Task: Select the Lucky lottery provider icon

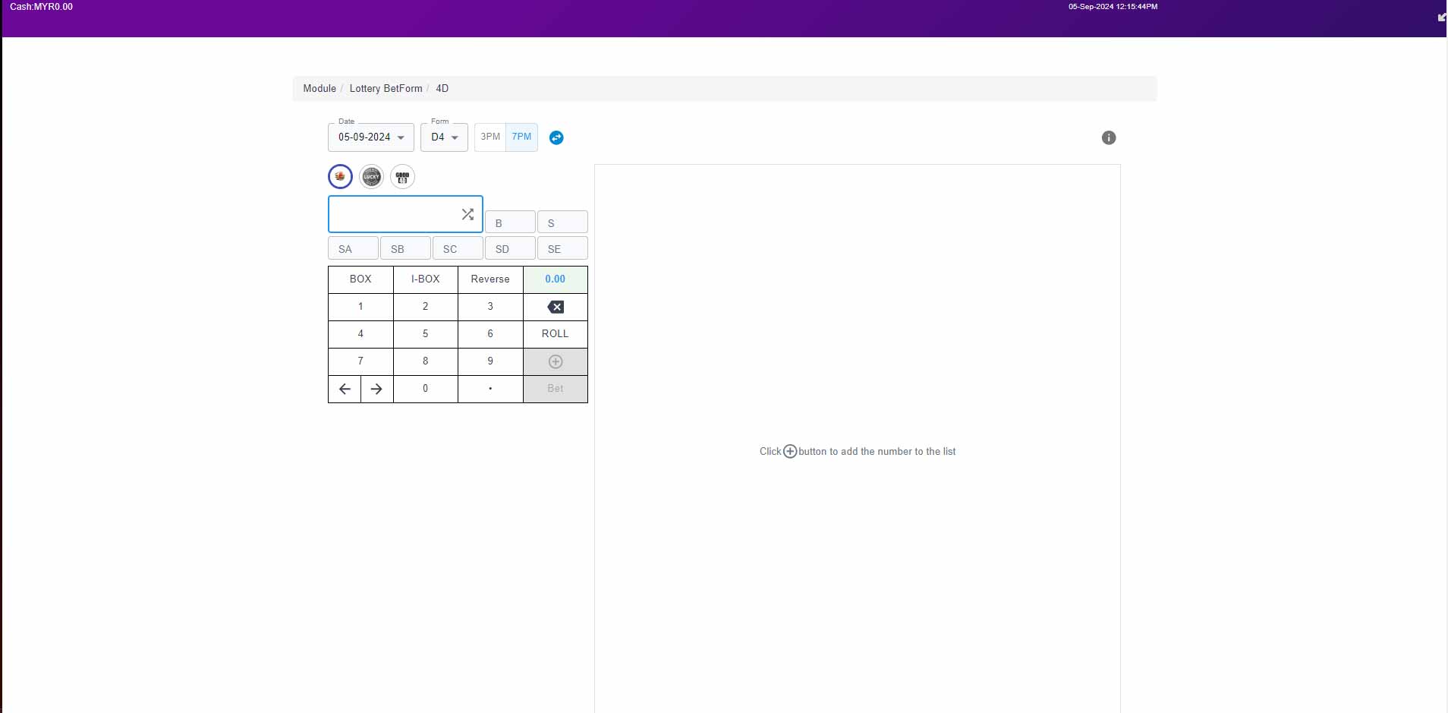Action: [371, 177]
